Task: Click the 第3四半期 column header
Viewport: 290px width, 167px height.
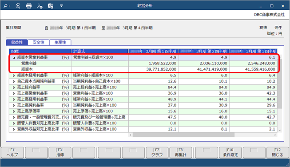Action: [254, 51]
